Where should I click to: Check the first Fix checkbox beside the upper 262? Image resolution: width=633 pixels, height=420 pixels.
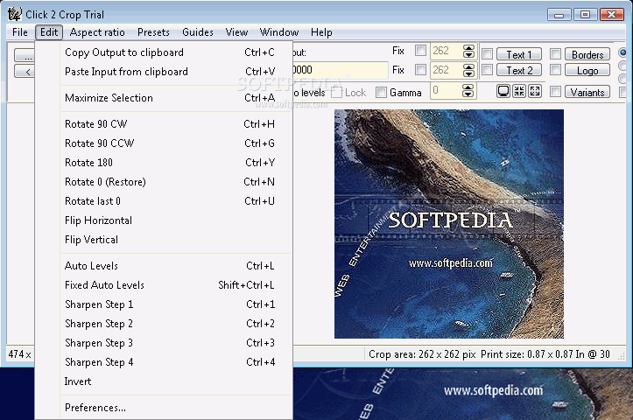coord(420,51)
